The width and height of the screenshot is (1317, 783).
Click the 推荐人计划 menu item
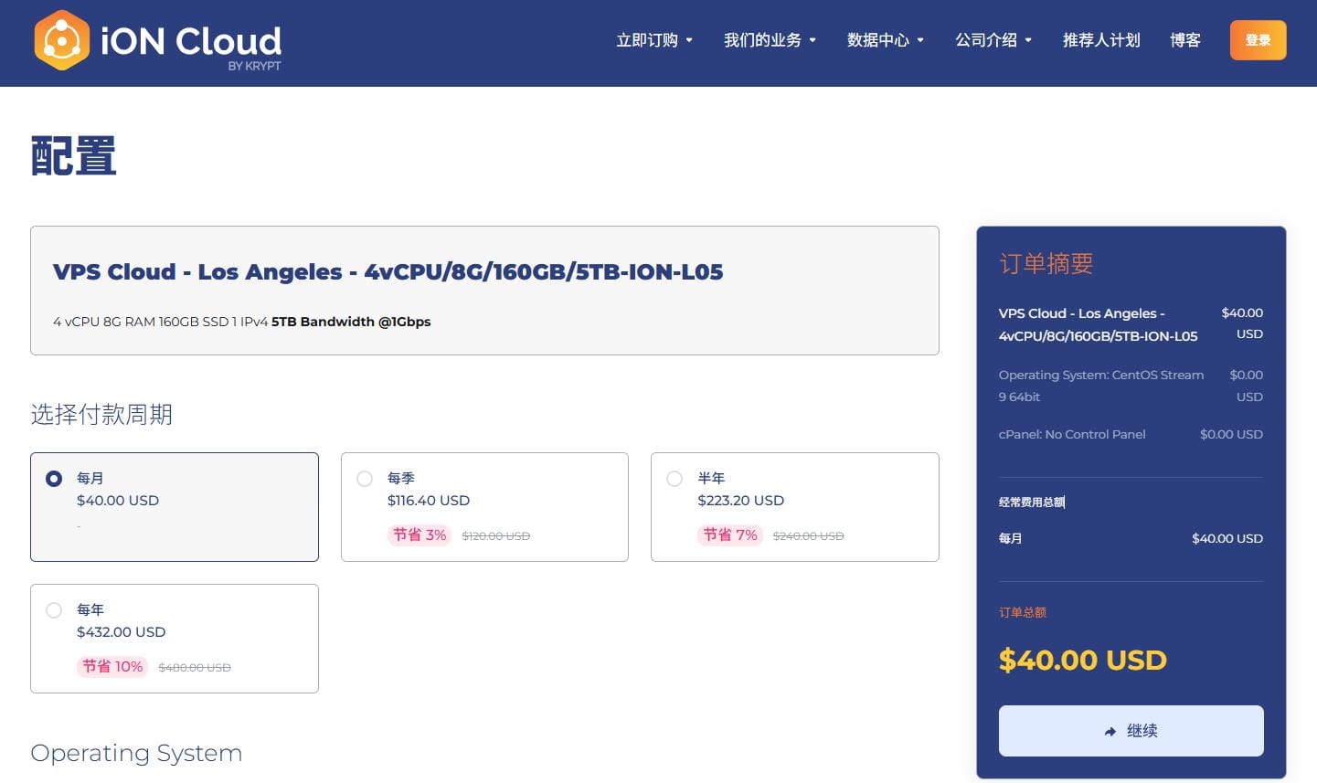click(x=1100, y=40)
